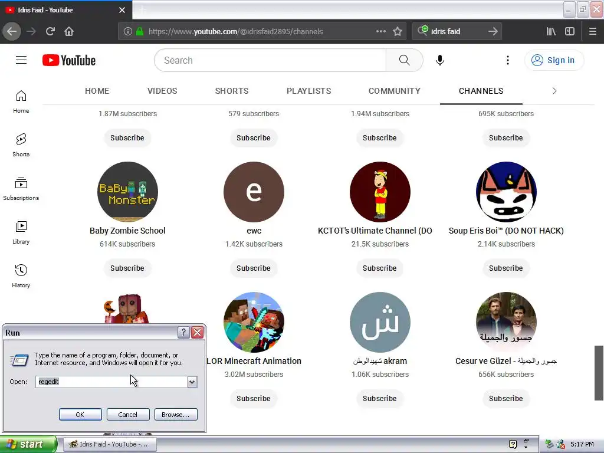Open the ewc channel avatar
Viewport: 604px width, 453px height.
pyautogui.click(x=254, y=192)
